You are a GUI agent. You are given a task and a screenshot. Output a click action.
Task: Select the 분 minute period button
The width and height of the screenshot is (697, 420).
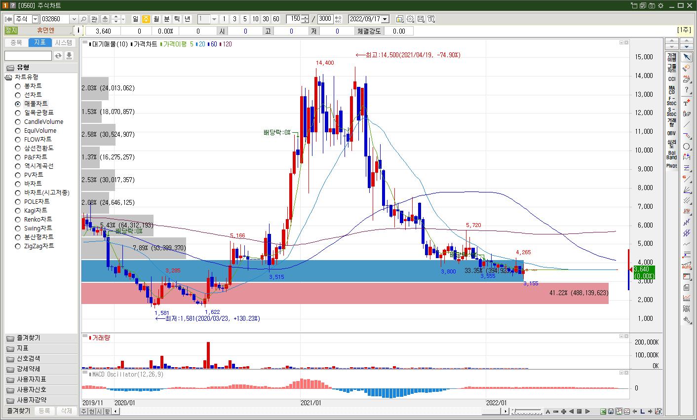166,19
